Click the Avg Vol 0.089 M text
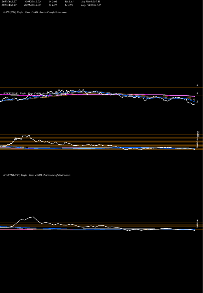The height and width of the screenshot is (293, 203). (91, 2)
